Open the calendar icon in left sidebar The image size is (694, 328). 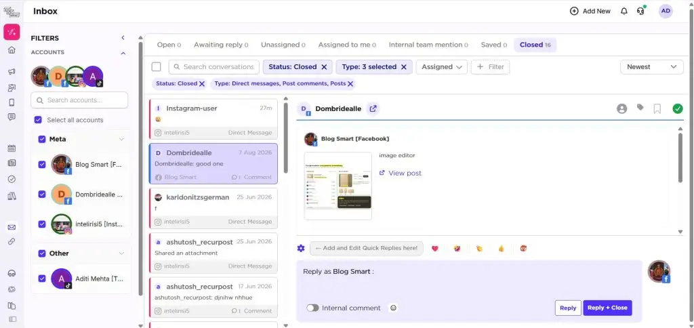(12, 148)
